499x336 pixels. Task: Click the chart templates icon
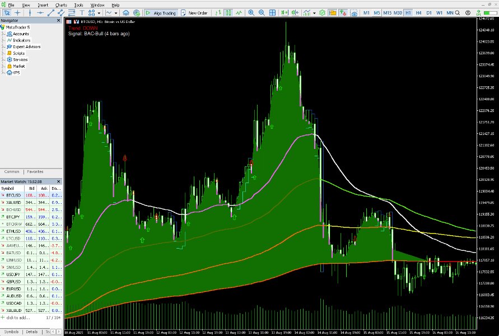point(307,13)
